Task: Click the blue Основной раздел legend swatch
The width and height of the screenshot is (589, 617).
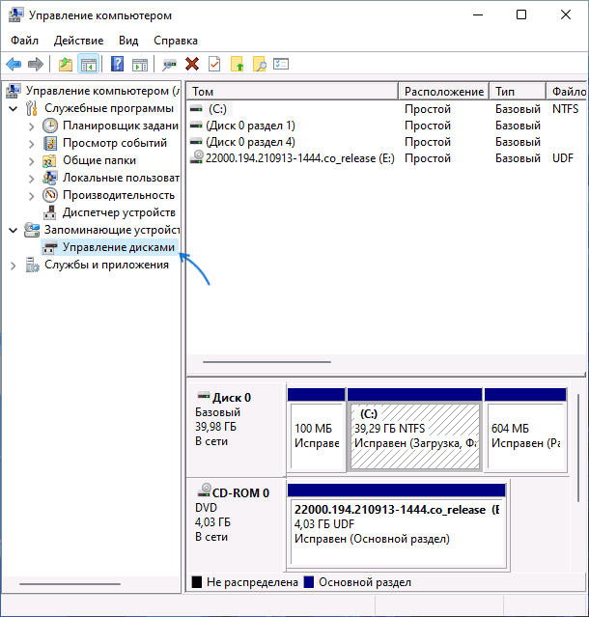Action: (309, 582)
